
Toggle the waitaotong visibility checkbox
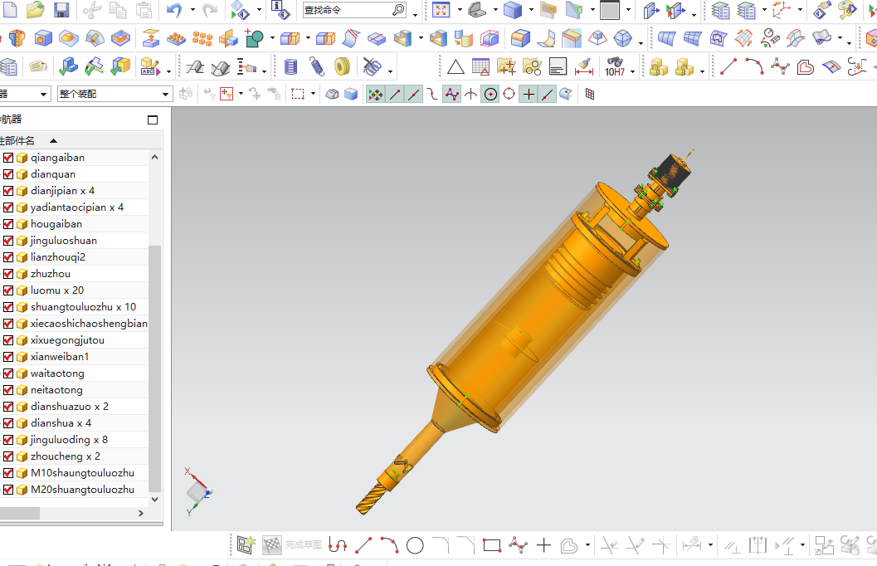coord(8,373)
